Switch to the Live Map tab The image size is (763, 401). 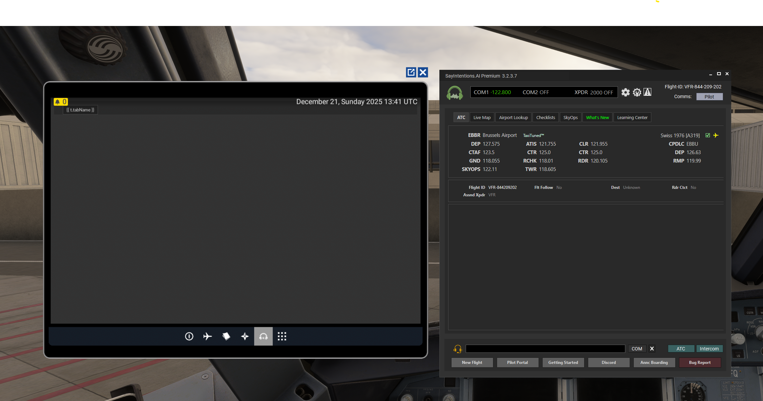click(x=482, y=117)
